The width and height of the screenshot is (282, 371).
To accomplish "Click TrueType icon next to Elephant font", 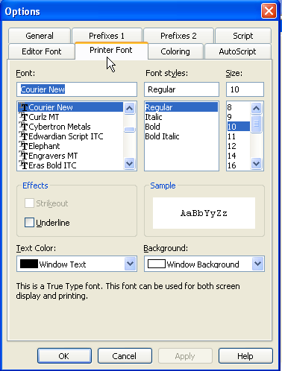I will 23,146.
